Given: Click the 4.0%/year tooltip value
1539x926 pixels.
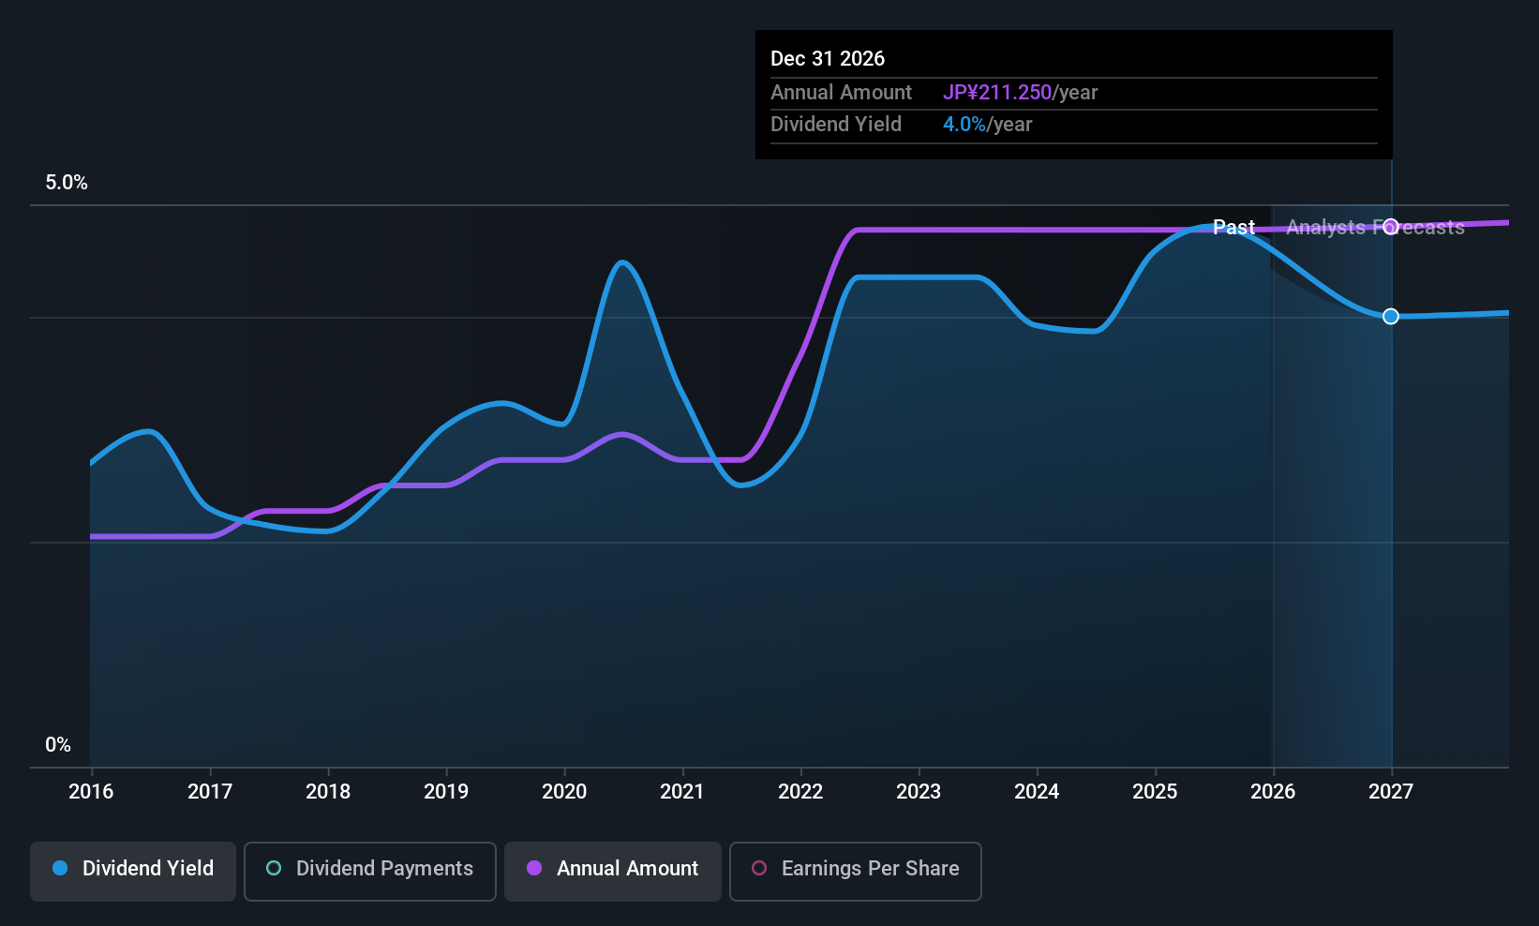Looking at the screenshot, I should (987, 125).
